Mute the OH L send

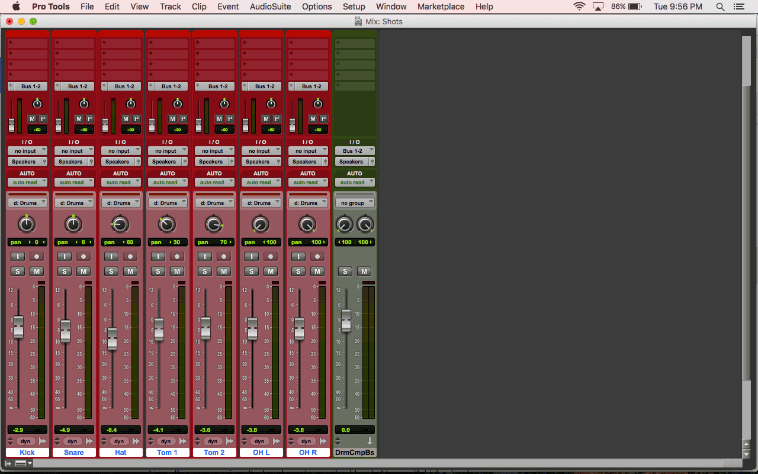266,118
